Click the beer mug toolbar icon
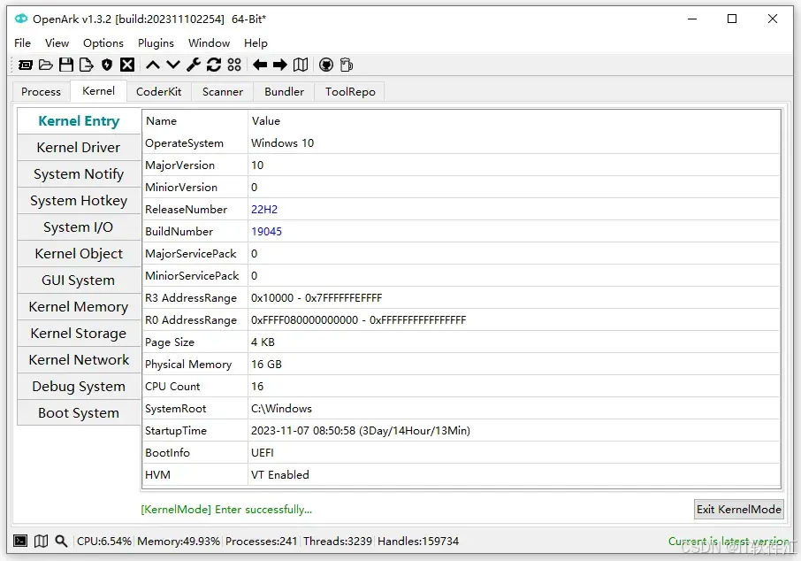The image size is (801, 561). pyautogui.click(x=347, y=65)
